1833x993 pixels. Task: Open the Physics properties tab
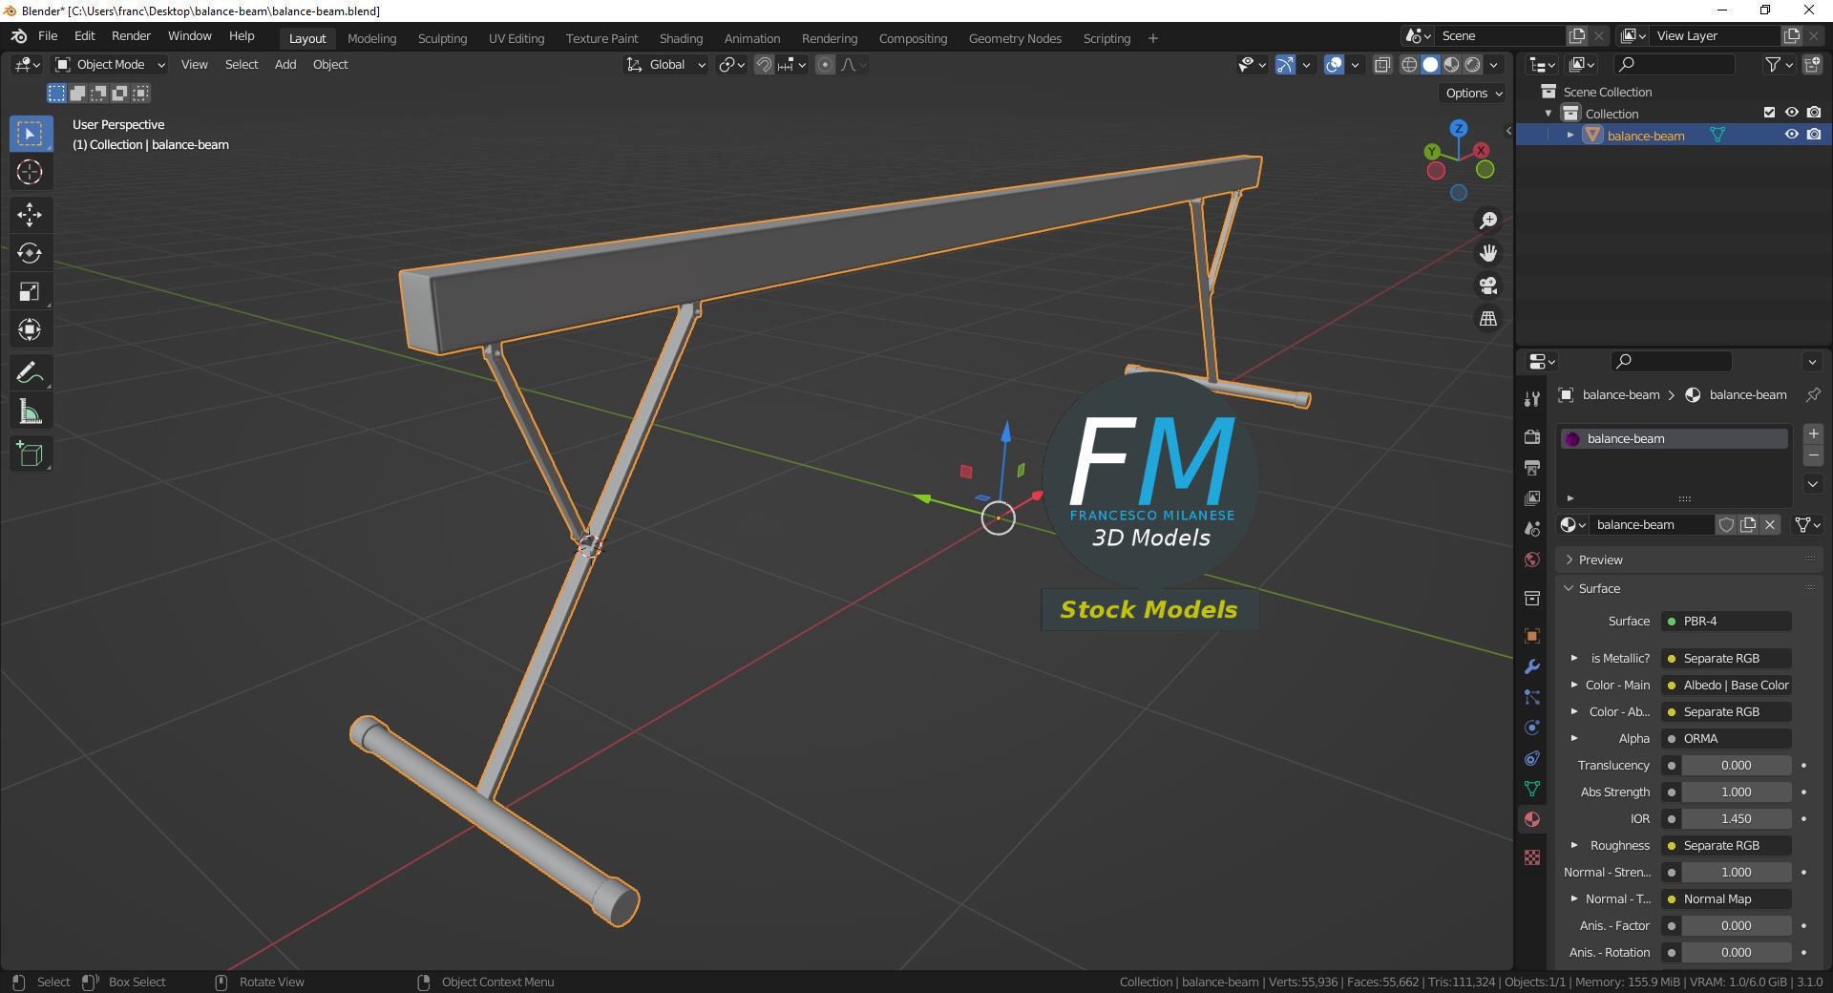(x=1532, y=728)
